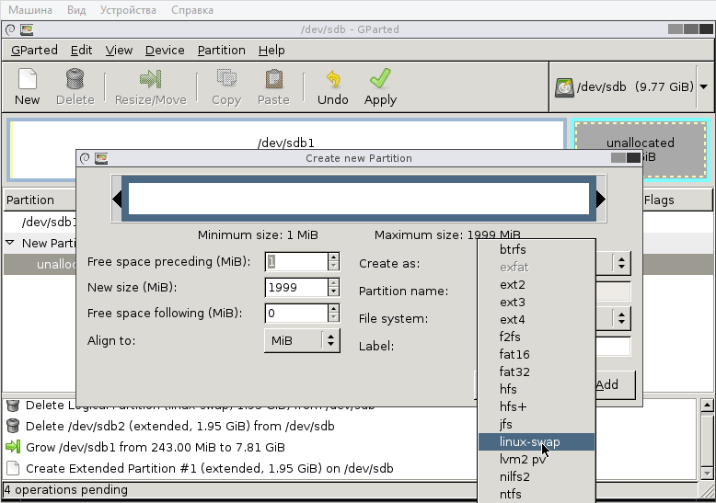
Task: Choose ntfs in the file system list
Action: tap(537, 495)
